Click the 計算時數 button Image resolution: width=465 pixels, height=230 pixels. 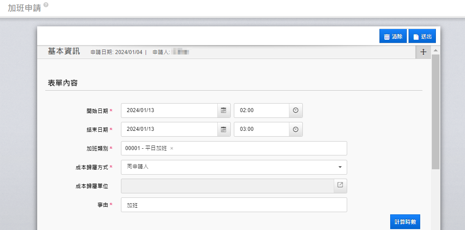(x=405, y=222)
